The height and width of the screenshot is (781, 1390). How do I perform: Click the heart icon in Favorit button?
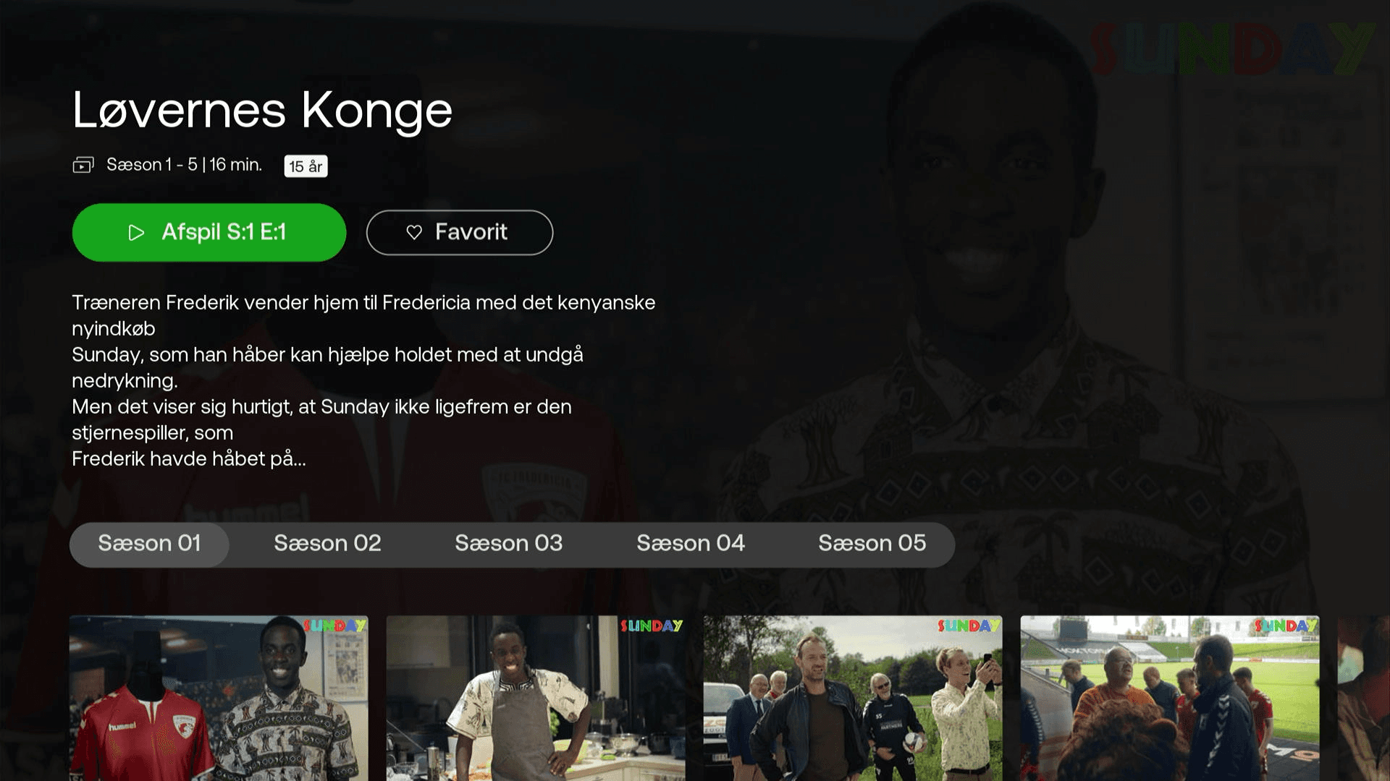pyautogui.click(x=414, y=232)
